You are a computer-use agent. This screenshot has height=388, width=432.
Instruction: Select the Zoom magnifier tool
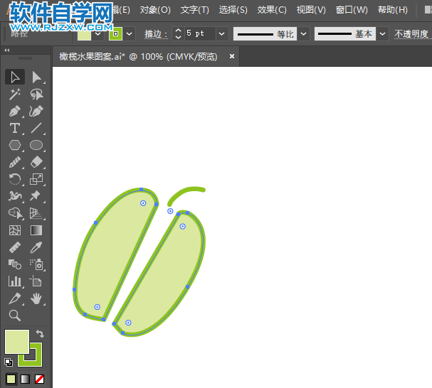click(x=15, y=316)
